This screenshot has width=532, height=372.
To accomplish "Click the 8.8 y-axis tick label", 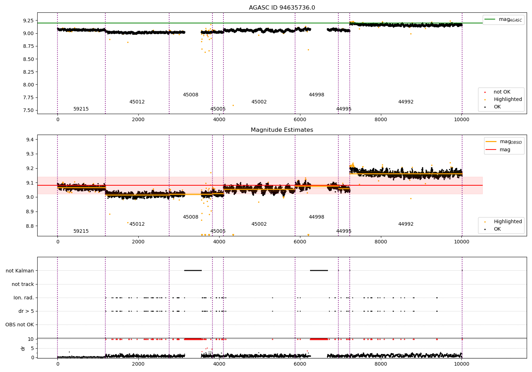I will coord(30,226).
